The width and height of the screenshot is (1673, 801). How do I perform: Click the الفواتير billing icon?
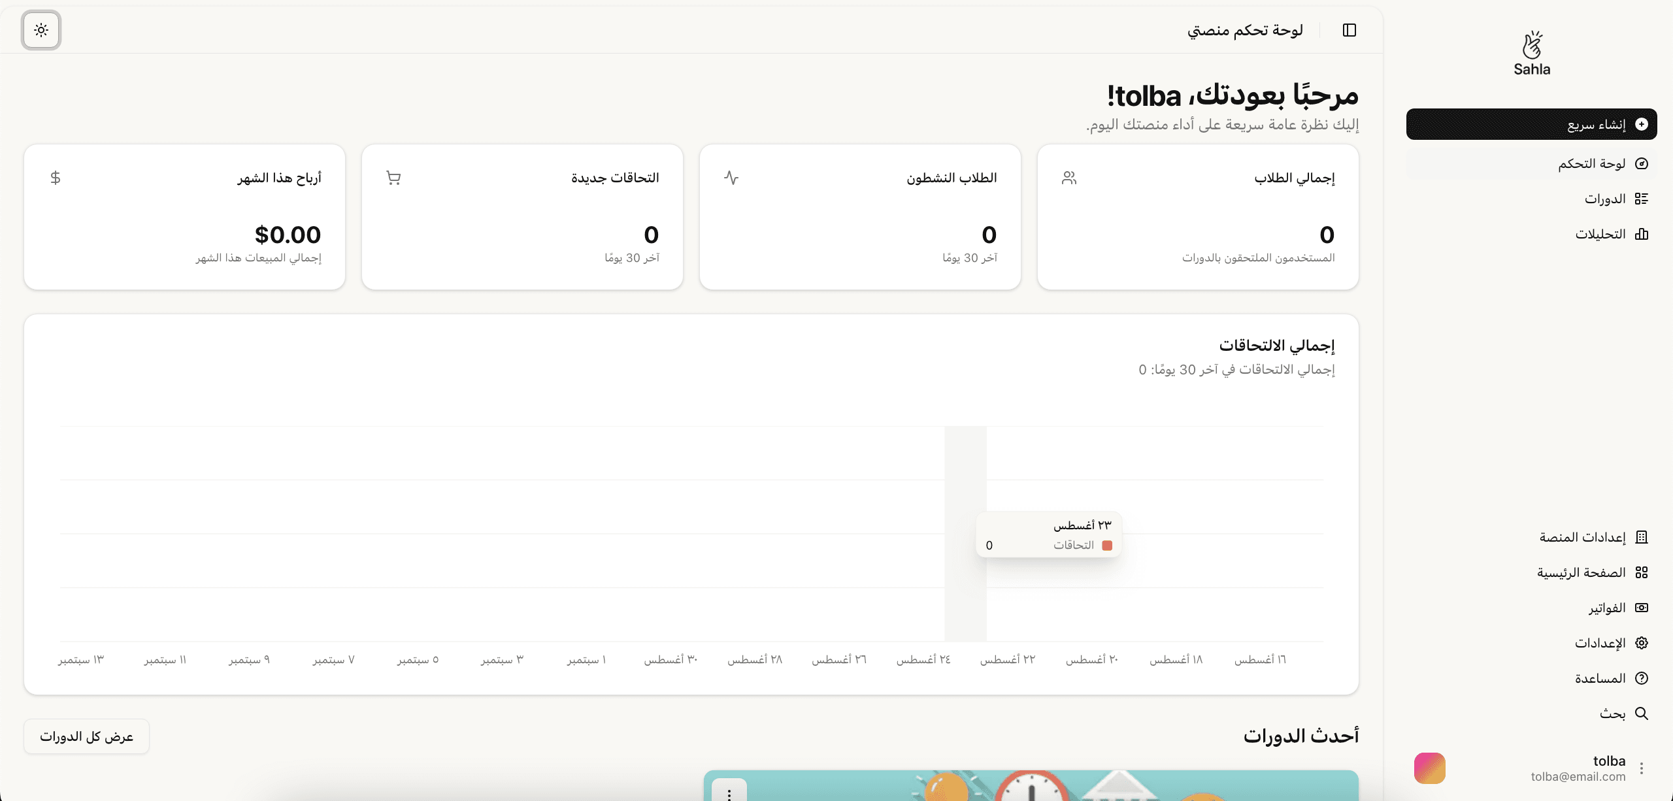coord(1642,608)
